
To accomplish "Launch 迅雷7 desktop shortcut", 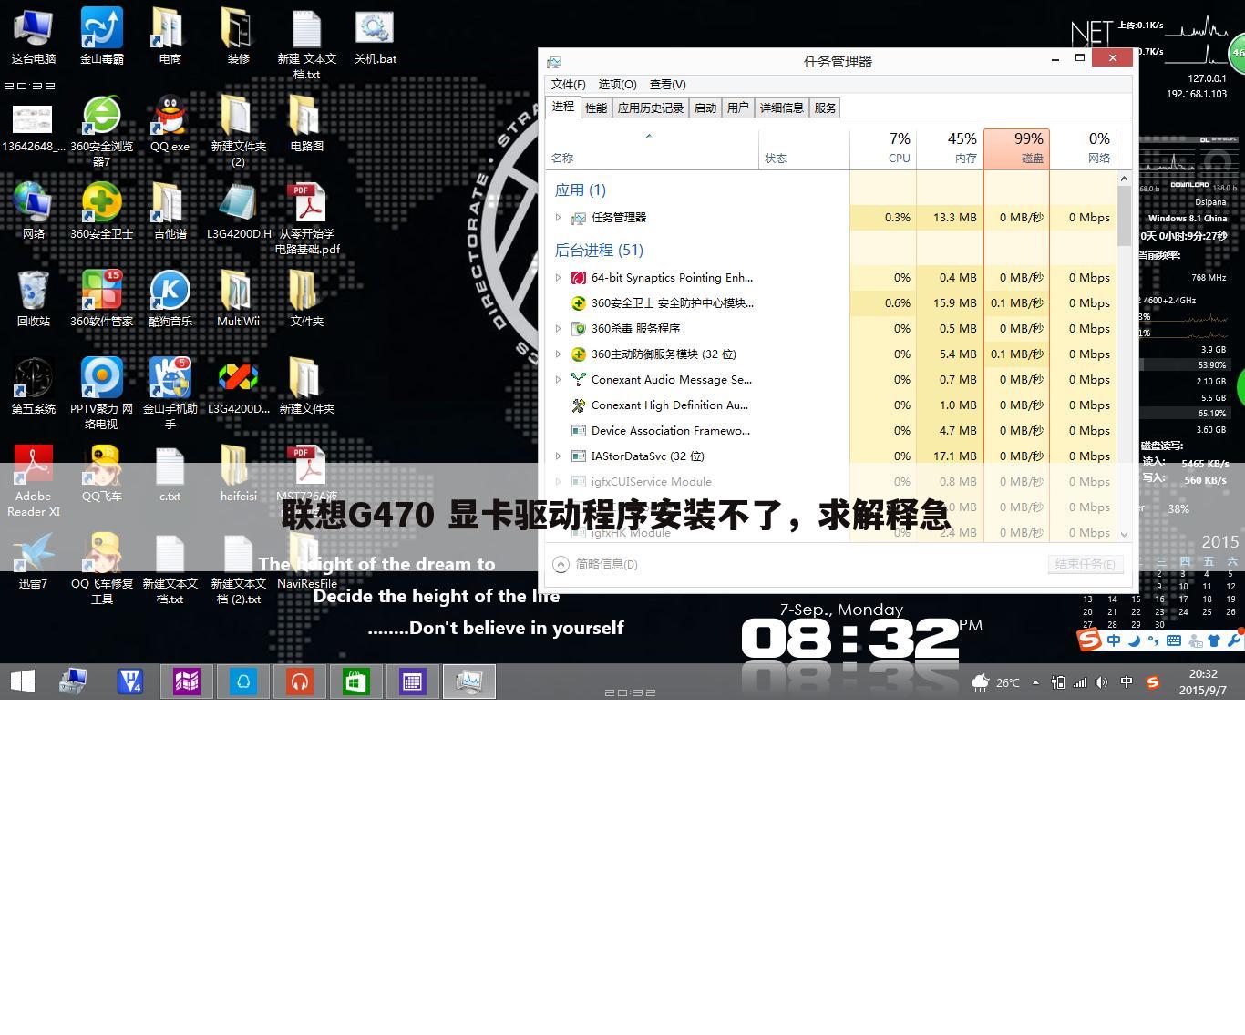I will tap(34, 561).
